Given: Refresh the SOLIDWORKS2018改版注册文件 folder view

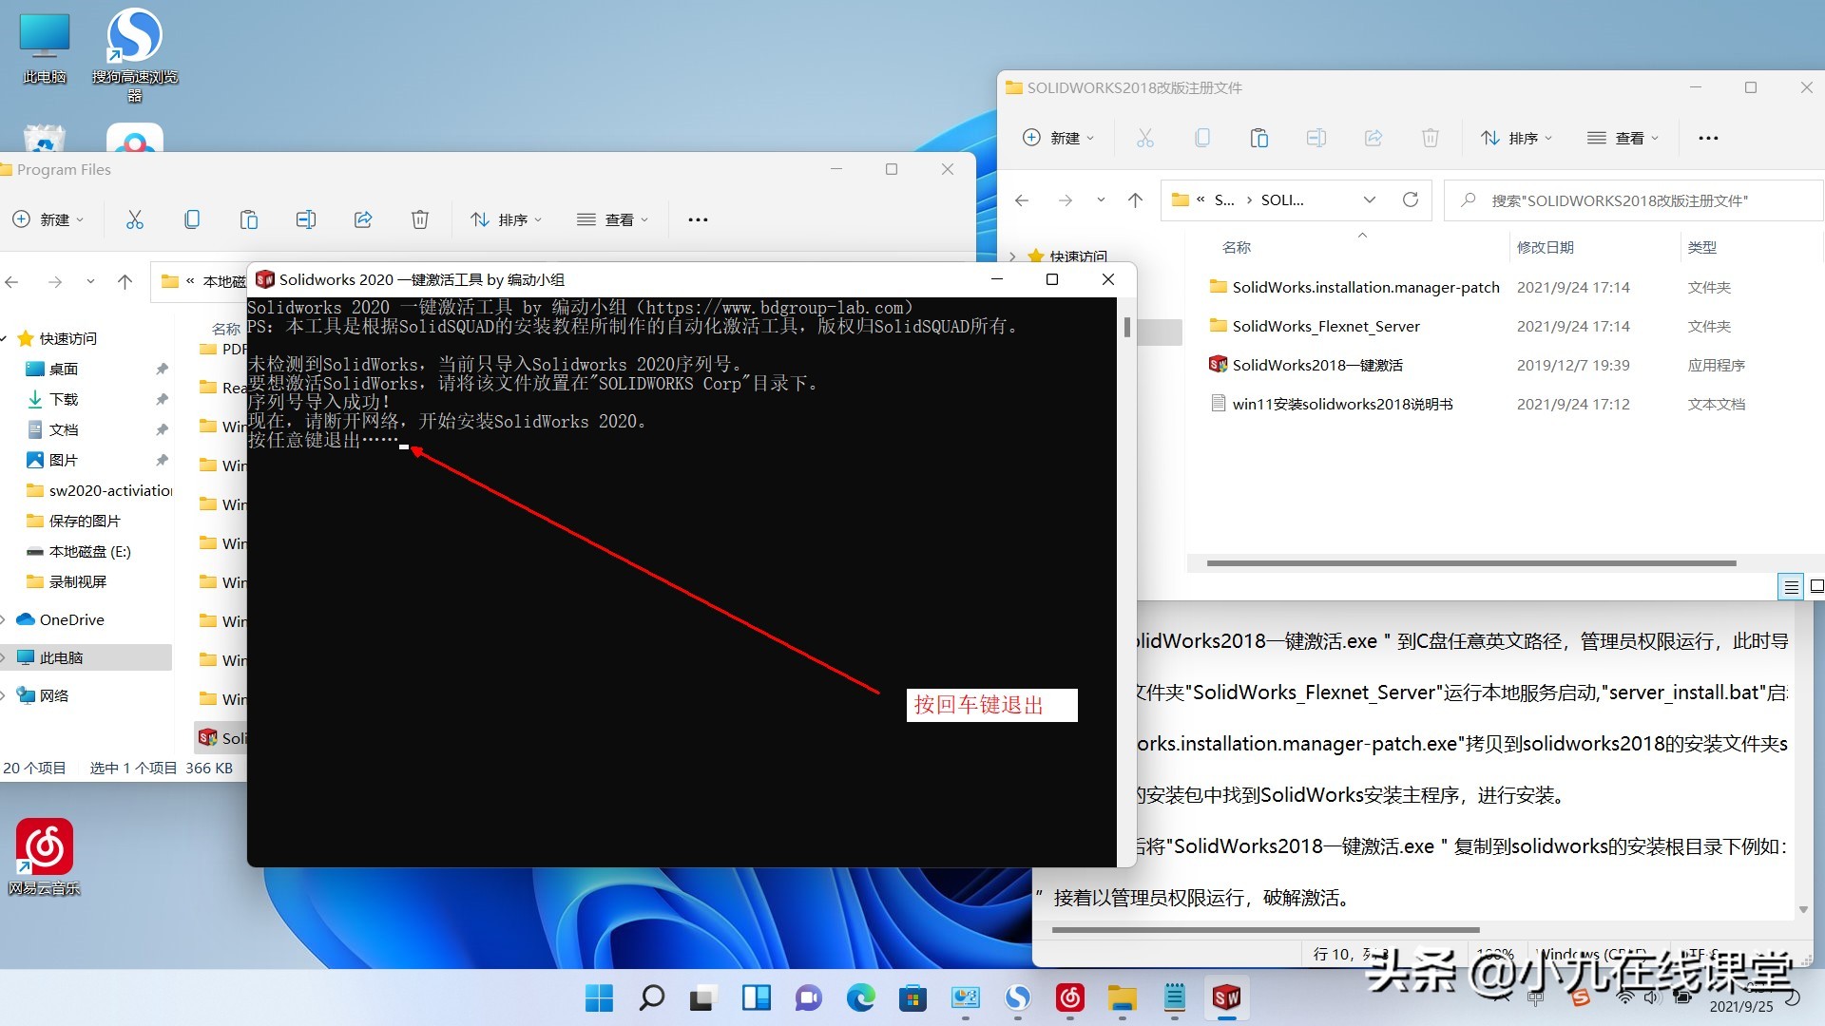Looking at the screenshot, I should (1411, 199).
